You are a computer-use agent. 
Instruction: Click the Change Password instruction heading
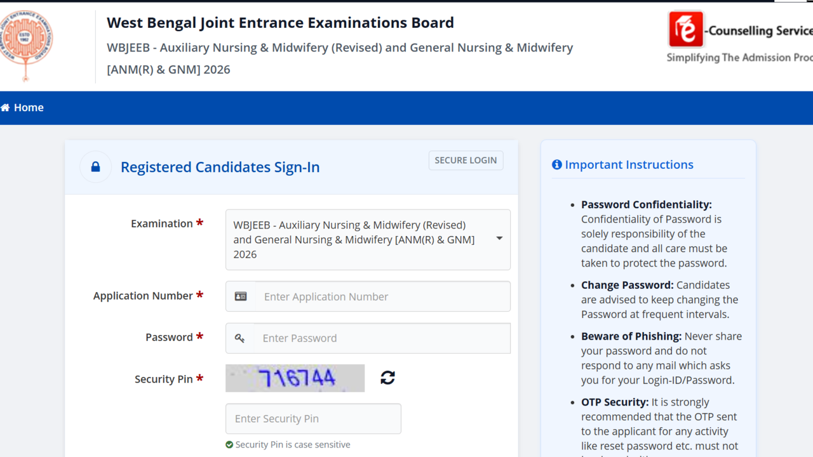coord(628,285)
